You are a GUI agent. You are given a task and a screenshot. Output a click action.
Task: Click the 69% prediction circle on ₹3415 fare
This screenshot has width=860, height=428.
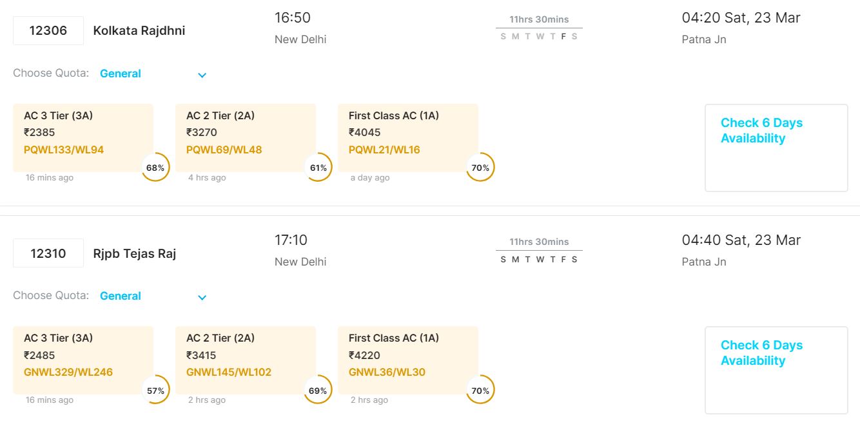pos(318,391)
